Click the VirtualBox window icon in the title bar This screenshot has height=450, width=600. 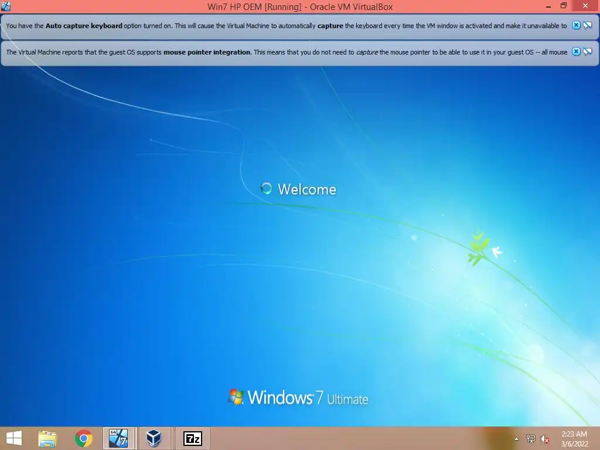tap(6, 6)
